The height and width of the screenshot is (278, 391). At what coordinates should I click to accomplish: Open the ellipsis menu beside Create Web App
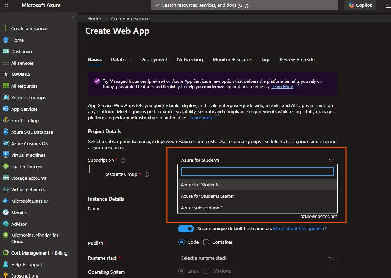click(160, 31)
